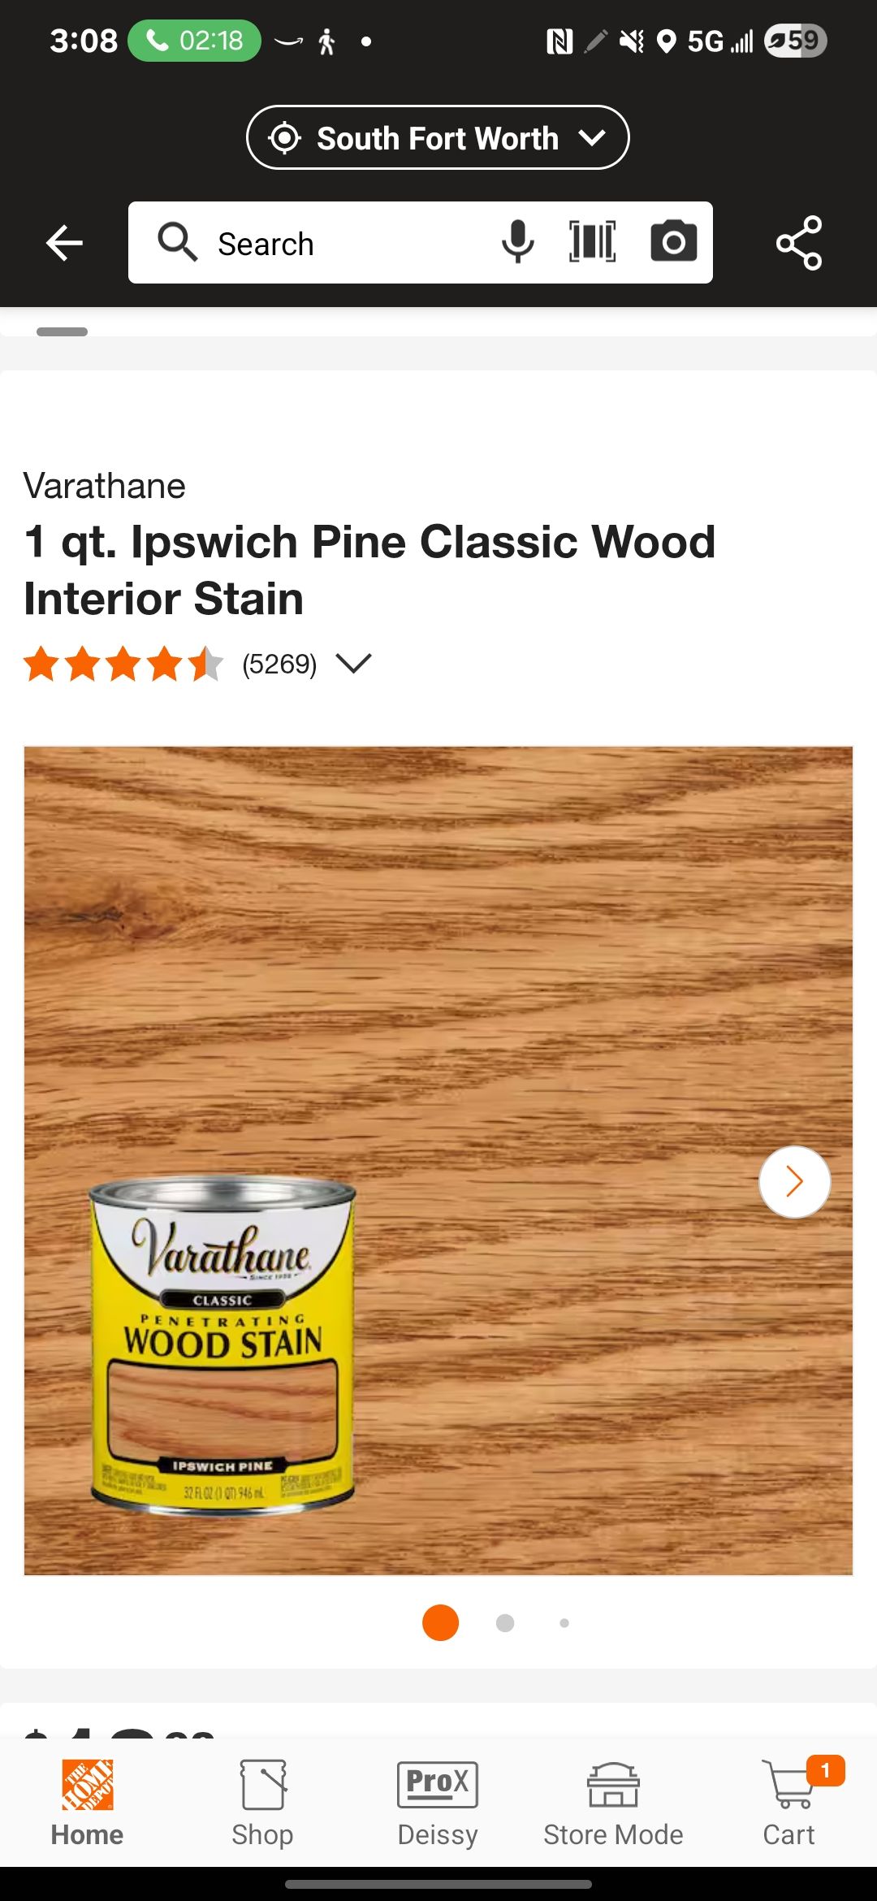Open the Pro Xtra Deissy tab
Image resolution: width=877 pixels, height=1901 pixels.
[x=438, y=1803]
